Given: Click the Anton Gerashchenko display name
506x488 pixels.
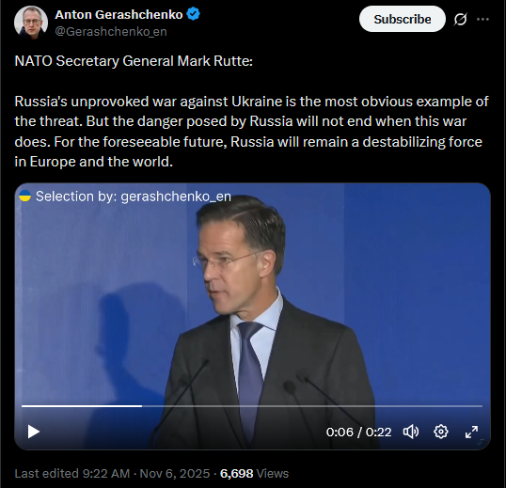Looking at the screenshot, I should click(119, 14).
